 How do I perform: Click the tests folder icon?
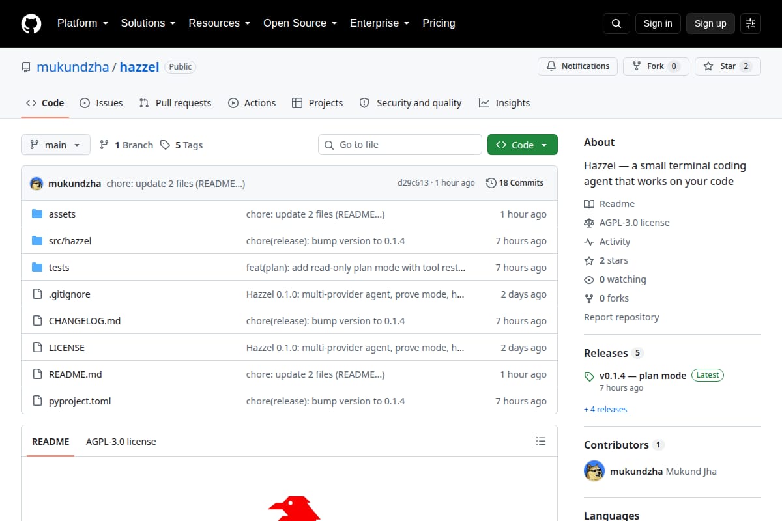[37, 268]
